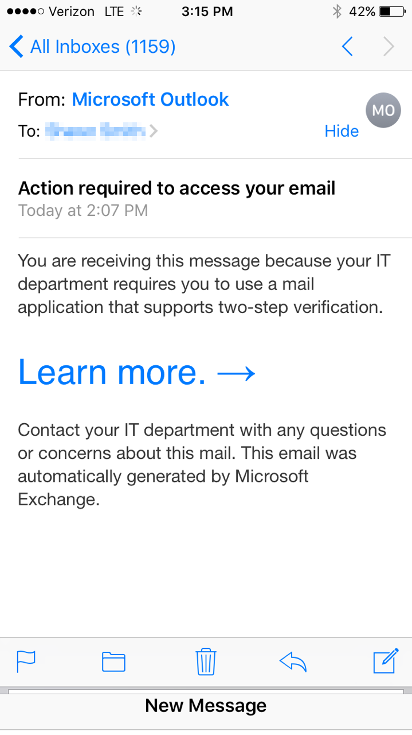
Task: Open the Microsoft Outlook sender contact
Action: (150, 99)
